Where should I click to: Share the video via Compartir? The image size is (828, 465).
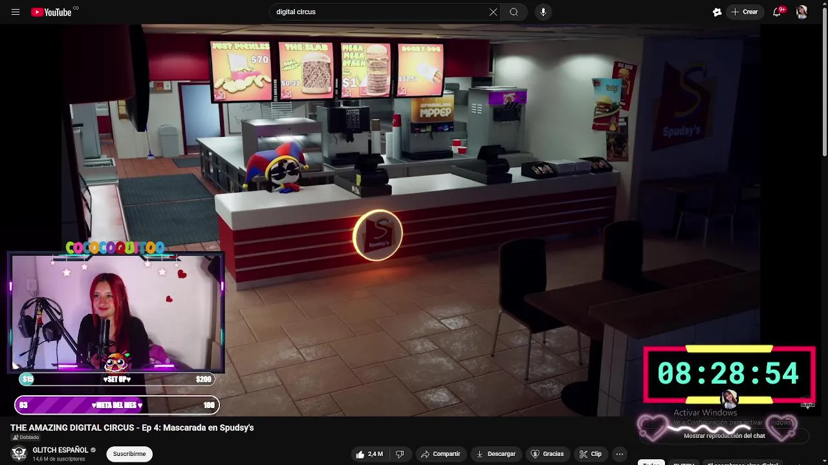(441, 454)
